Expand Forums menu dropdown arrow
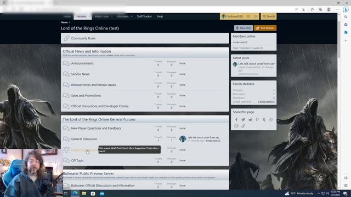The image size is (351, 197). pos(89,16)
